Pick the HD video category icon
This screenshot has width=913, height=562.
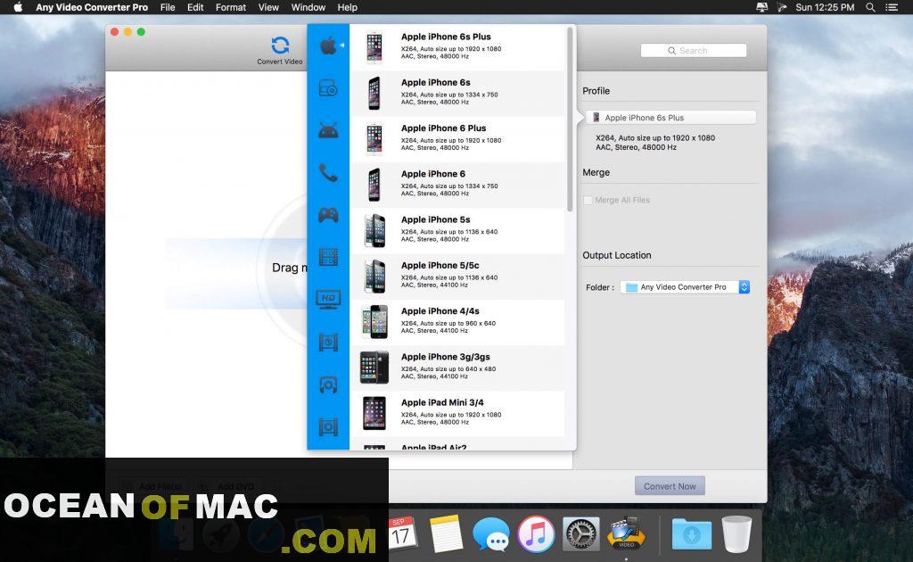click(328, 299)
